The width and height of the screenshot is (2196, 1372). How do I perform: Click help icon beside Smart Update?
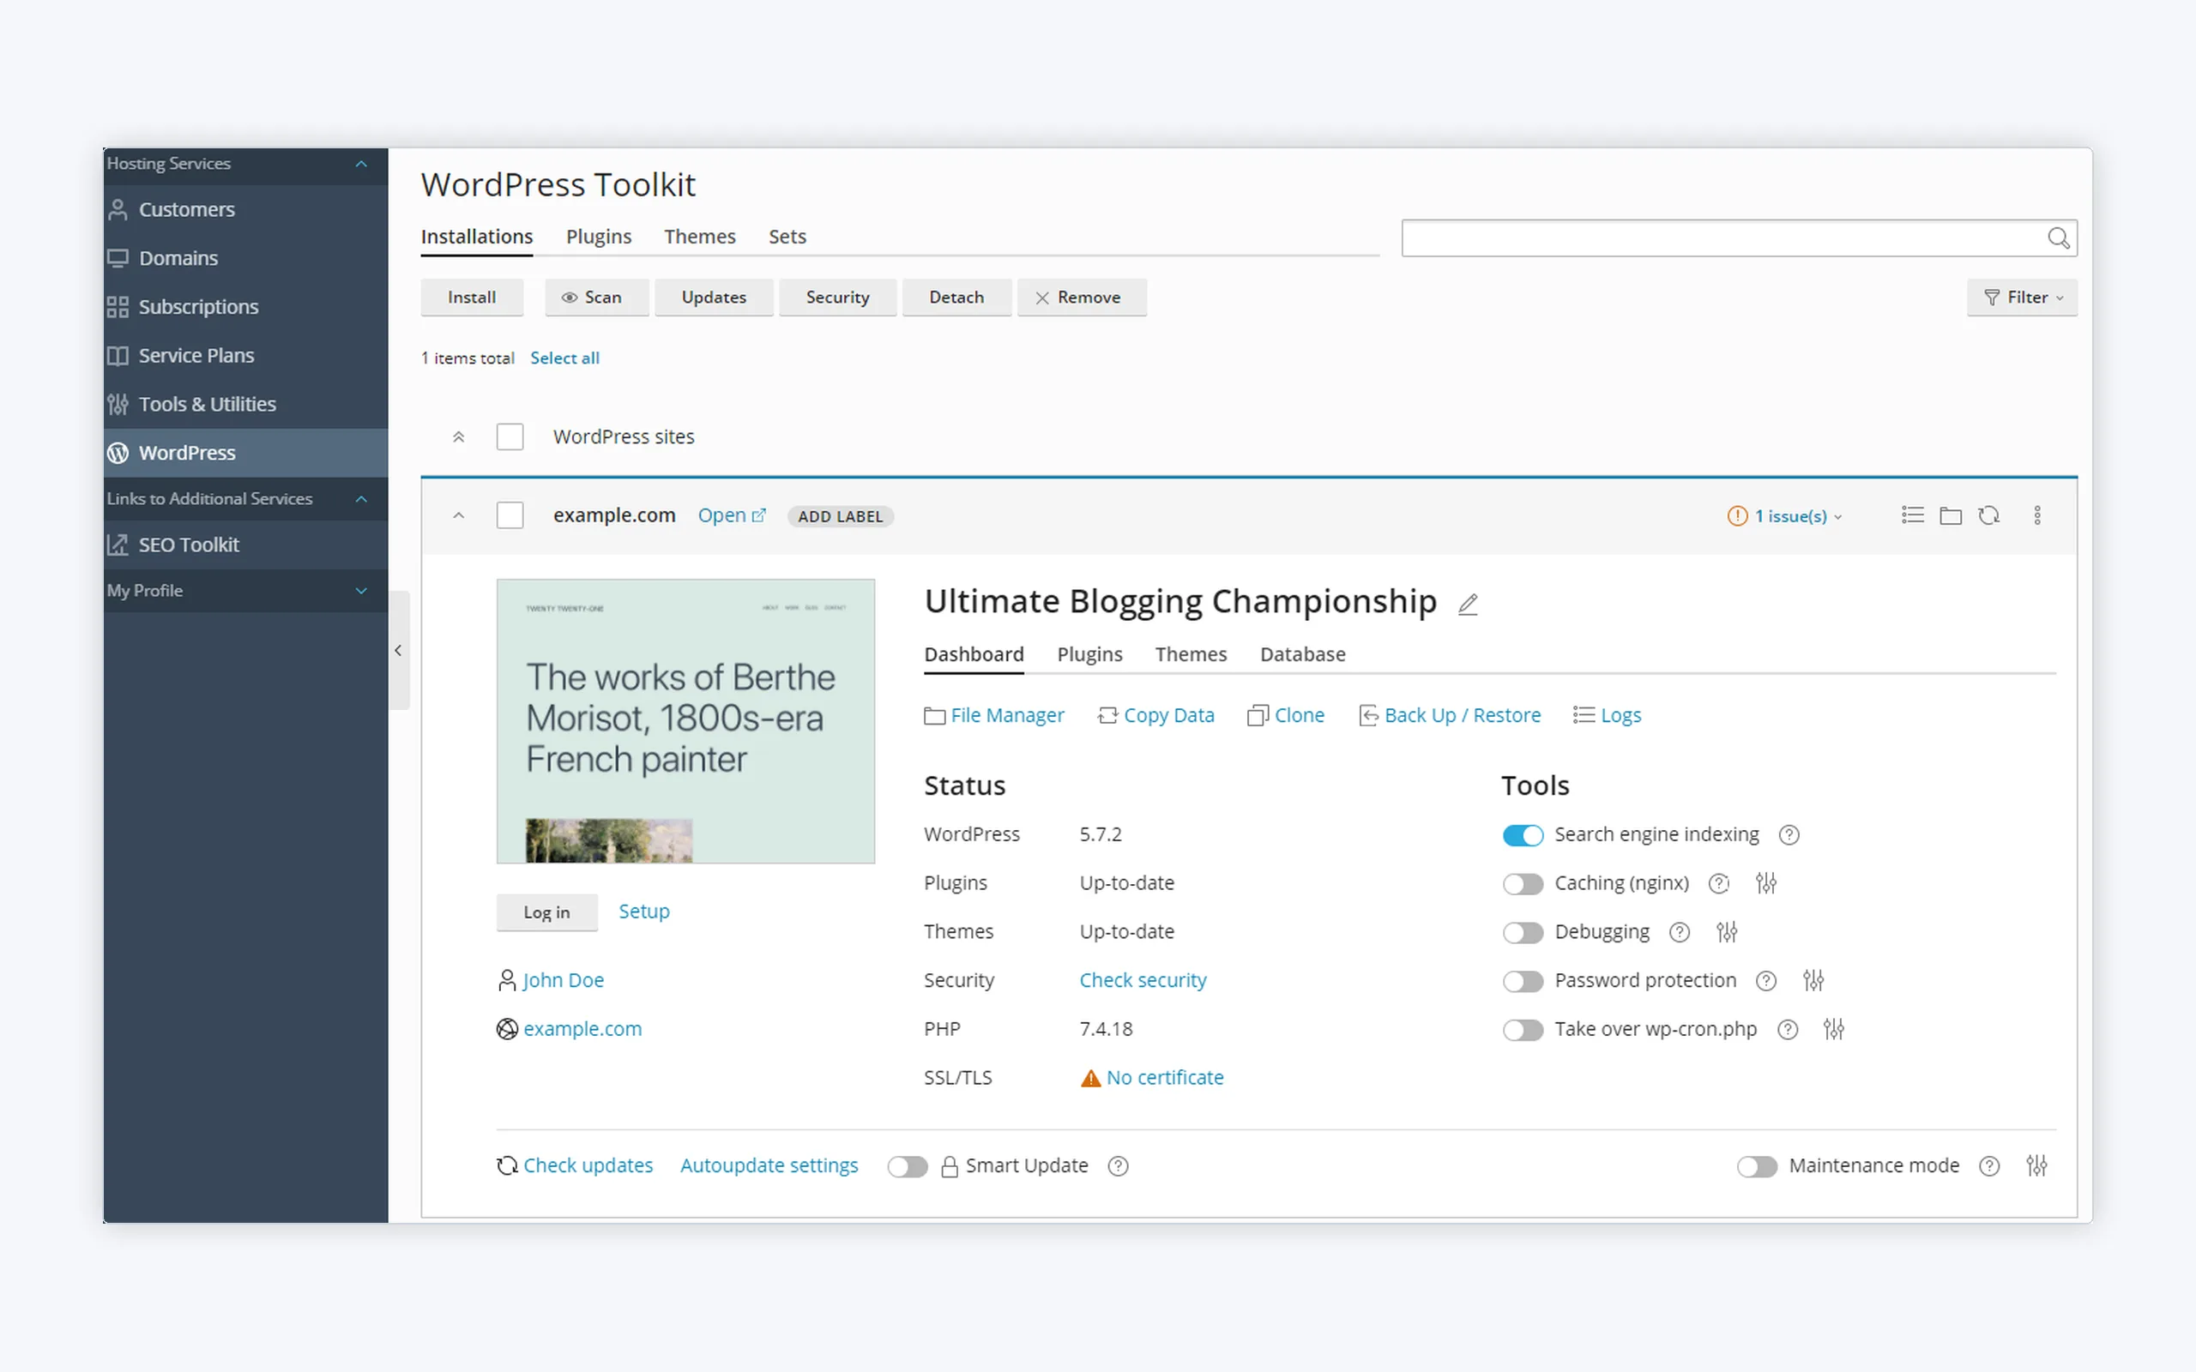[1118, 1166]
